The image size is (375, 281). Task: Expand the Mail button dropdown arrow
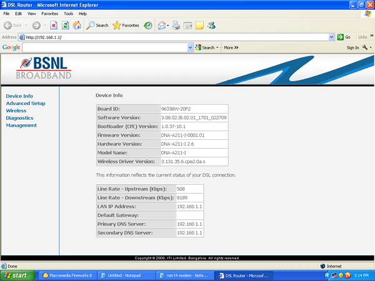point(168,26)
